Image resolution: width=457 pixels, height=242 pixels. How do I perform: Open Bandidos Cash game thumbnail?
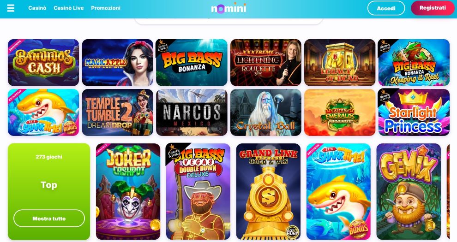pos(43,63)
